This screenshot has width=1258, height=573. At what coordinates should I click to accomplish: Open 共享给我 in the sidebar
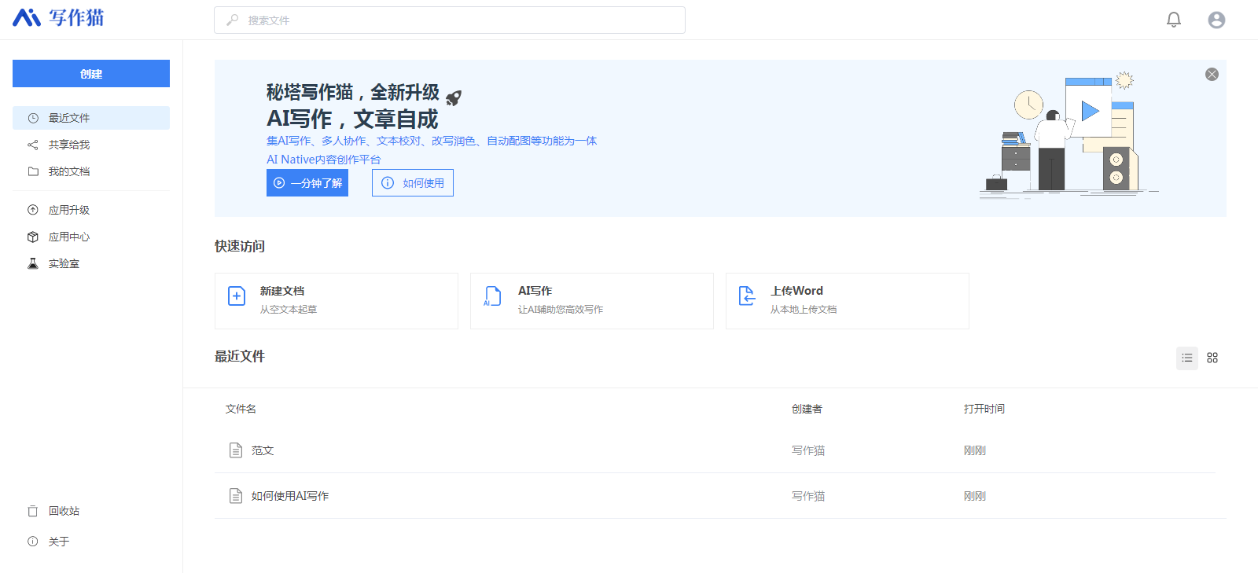69,145
